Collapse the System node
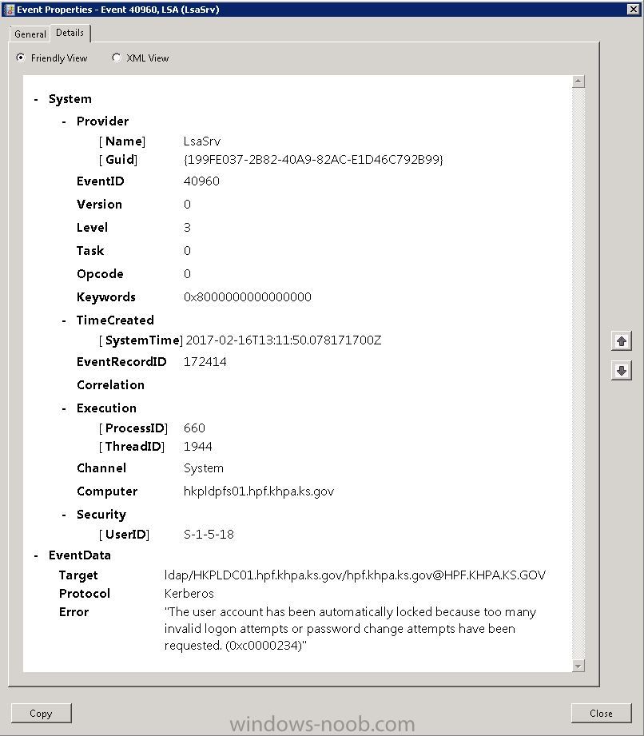The width and height of the screenshot is (644, 736). click(x=36, y=100)
